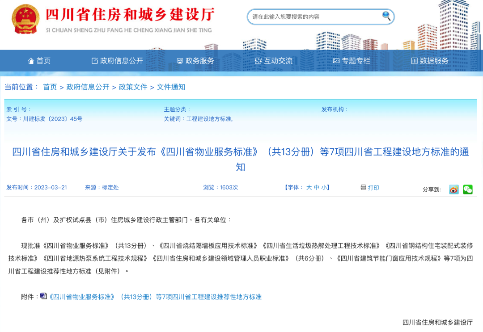Click the Word attachment file icon

(x=43, y=296)
